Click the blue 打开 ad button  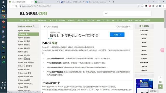point(117,35)
